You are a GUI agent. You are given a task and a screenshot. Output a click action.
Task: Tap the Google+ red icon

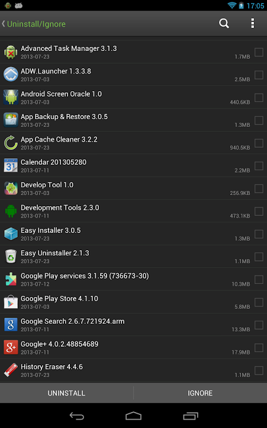11,347
